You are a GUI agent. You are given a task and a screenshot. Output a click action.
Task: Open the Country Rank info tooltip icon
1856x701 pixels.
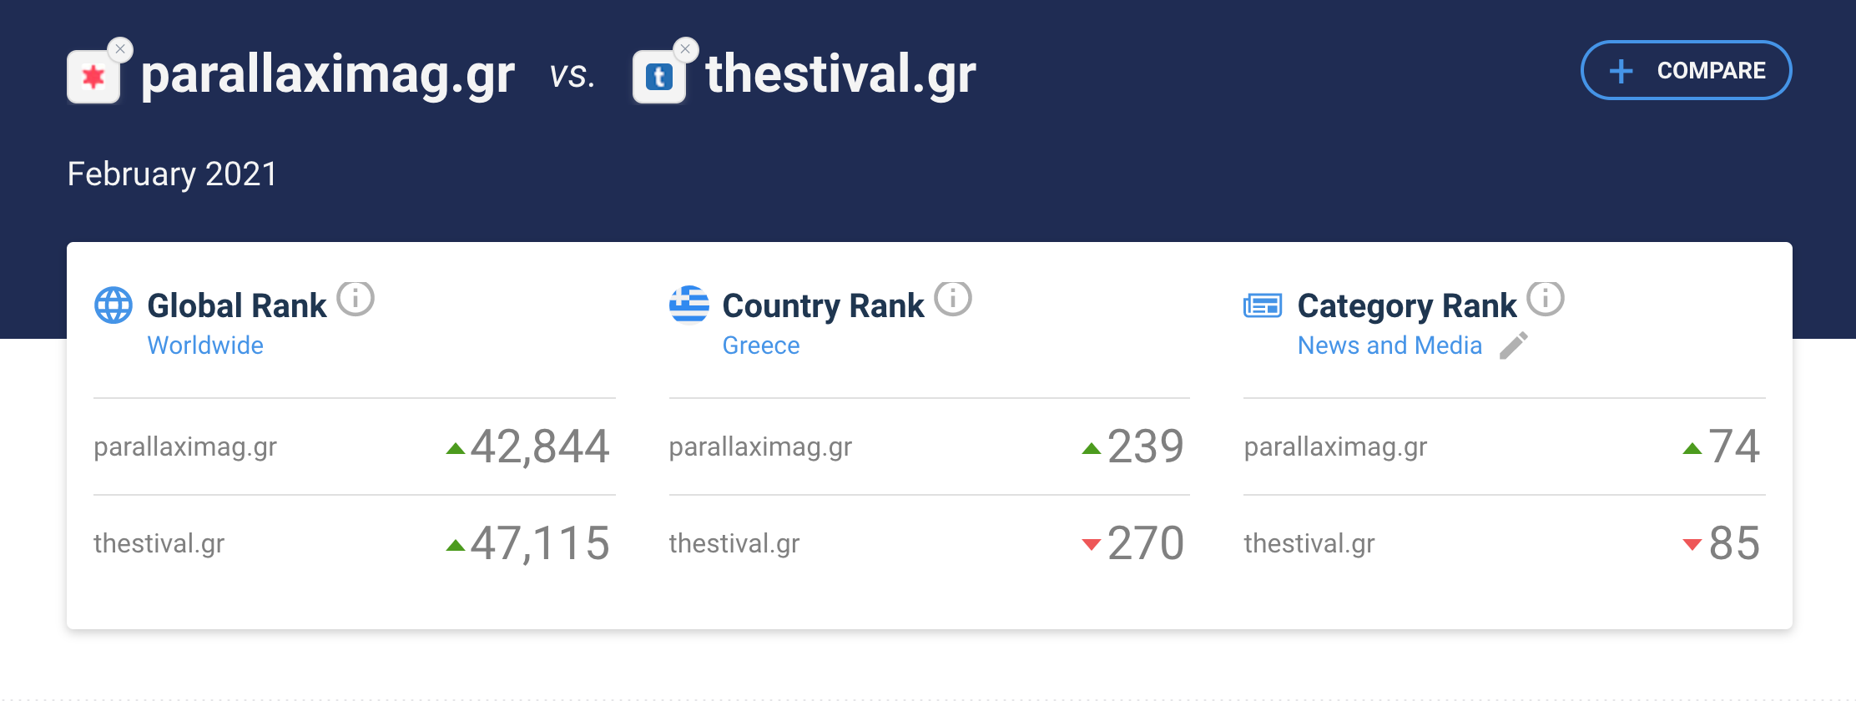[x=952, y=299]
